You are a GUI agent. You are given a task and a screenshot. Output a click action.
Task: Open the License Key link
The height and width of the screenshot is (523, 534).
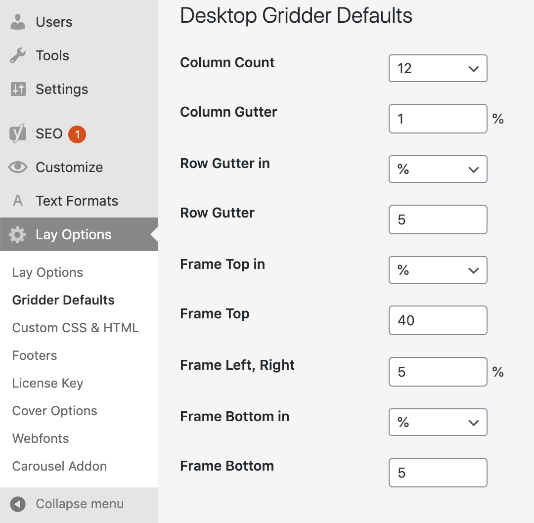coord(47,383)
